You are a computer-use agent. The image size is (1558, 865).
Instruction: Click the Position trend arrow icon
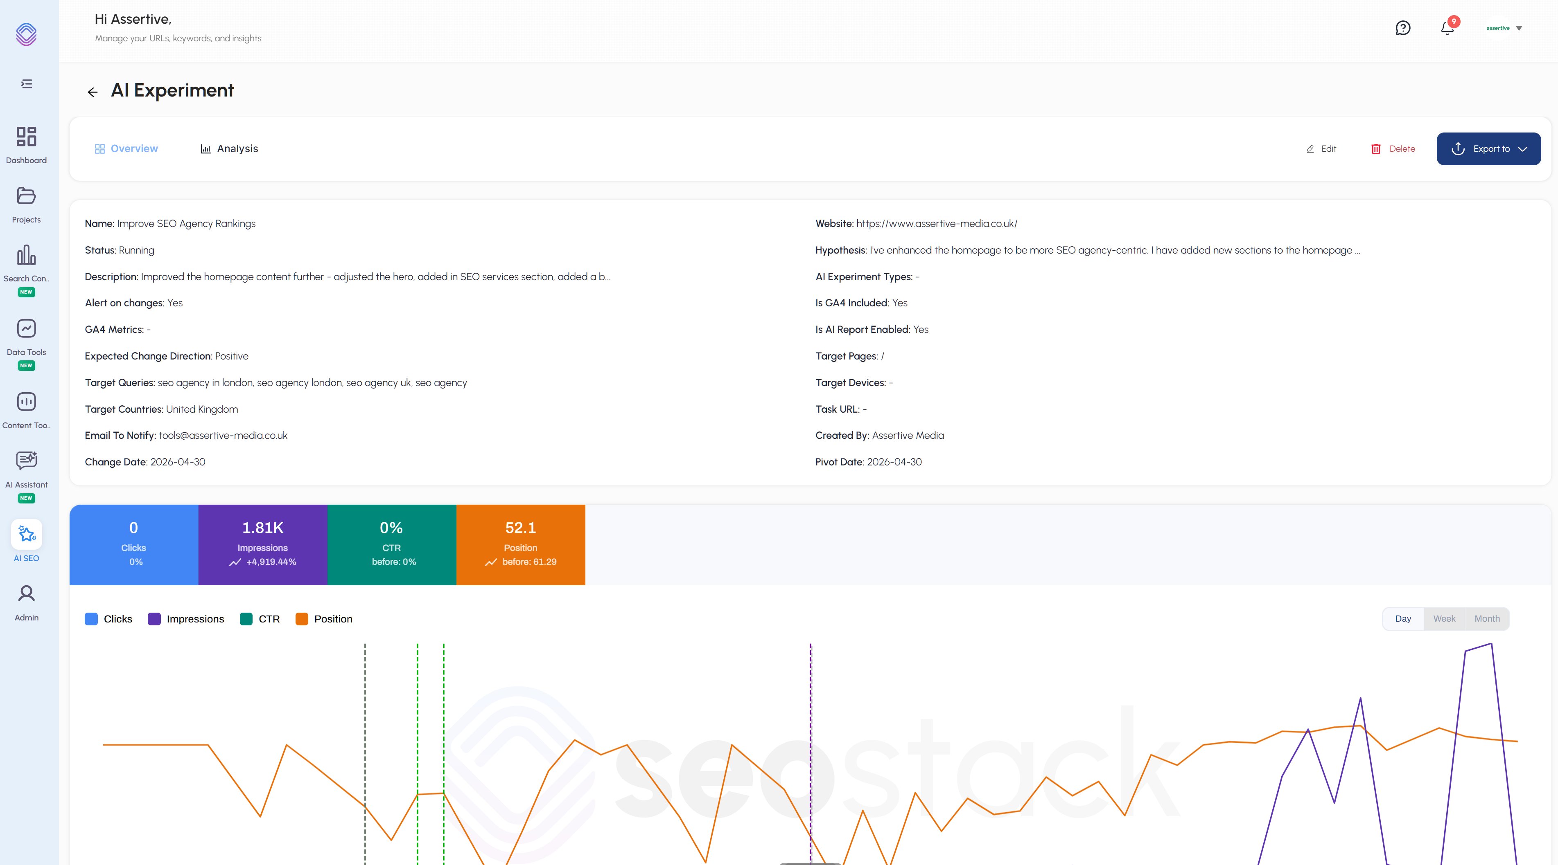pos(490,562)
